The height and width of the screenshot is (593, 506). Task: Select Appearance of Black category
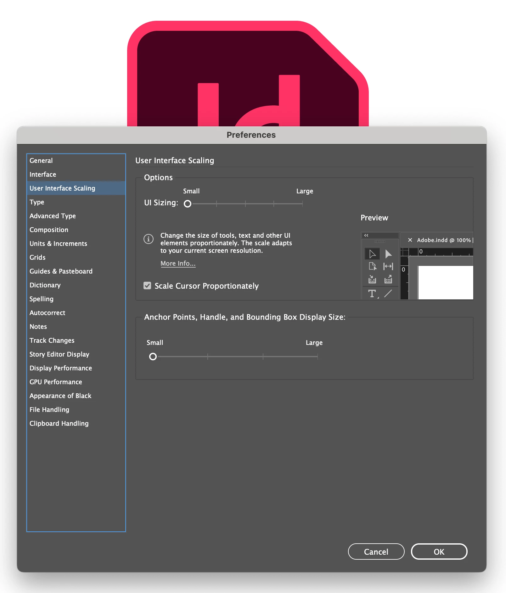(x=76, y=396)
